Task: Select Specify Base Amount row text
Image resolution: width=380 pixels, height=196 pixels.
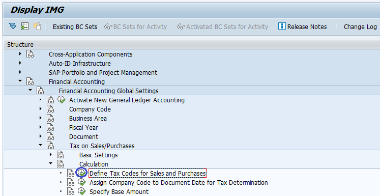Action: coord(119,192)
